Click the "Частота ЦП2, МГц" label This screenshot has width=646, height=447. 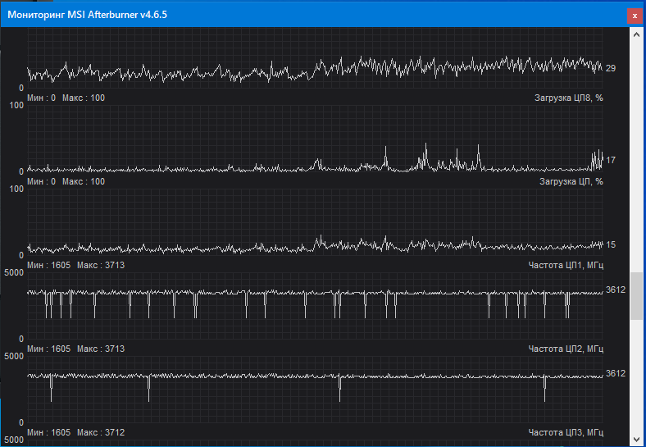coord(566,349)
